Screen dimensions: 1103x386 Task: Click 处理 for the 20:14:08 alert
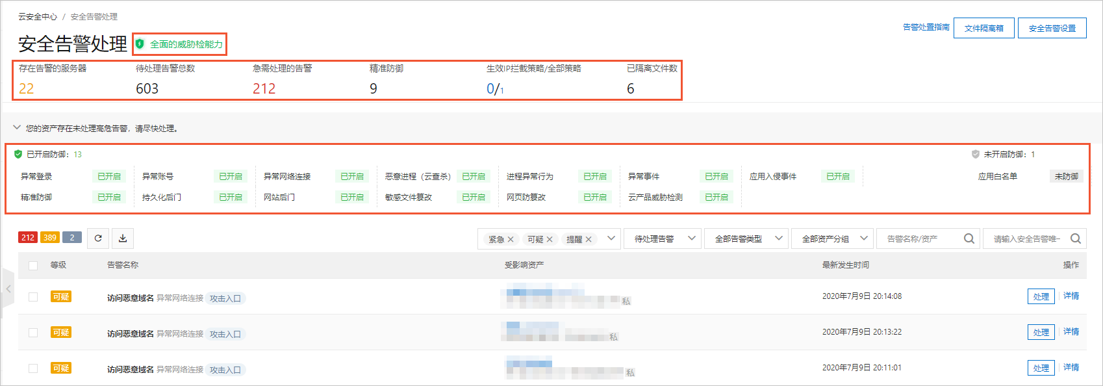pos(1041,296)
